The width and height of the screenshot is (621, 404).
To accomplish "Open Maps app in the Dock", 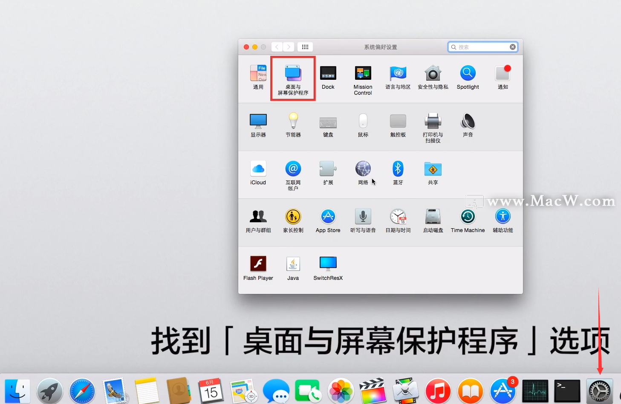I will tap(244, 391).
